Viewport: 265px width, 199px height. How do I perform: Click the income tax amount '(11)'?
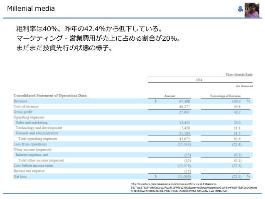[187, 171]
